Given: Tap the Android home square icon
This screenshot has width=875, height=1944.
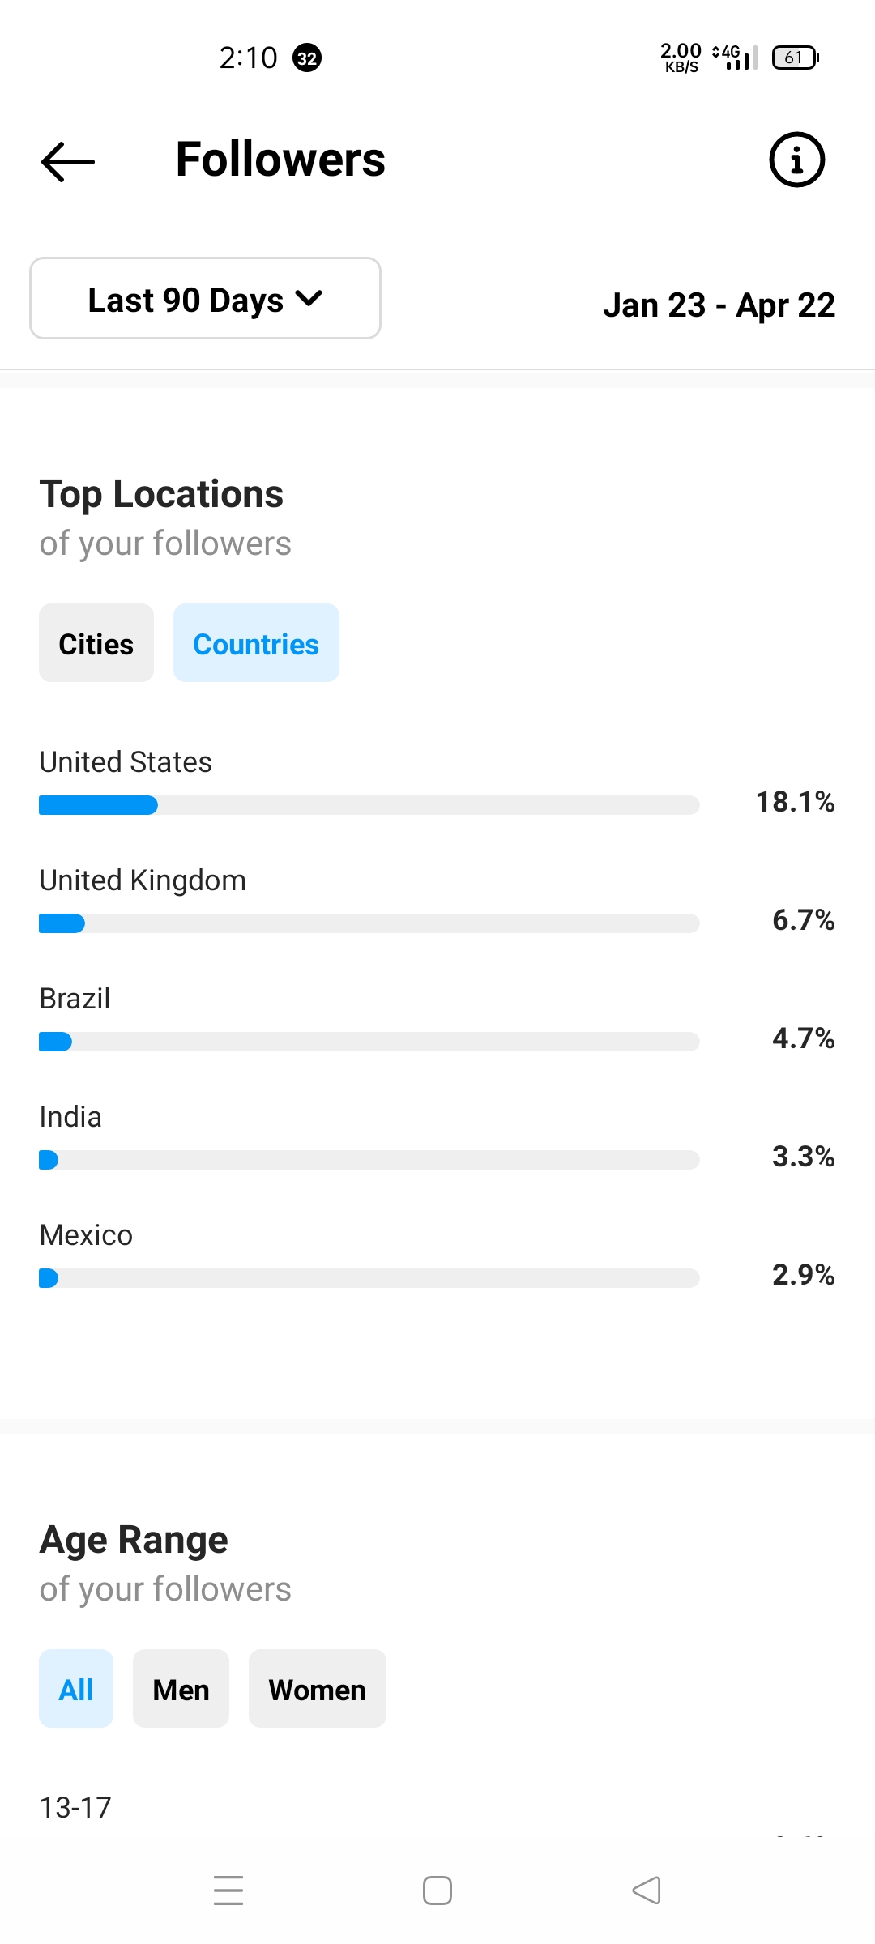Looking at the screenshot, I should (437, 1891).
